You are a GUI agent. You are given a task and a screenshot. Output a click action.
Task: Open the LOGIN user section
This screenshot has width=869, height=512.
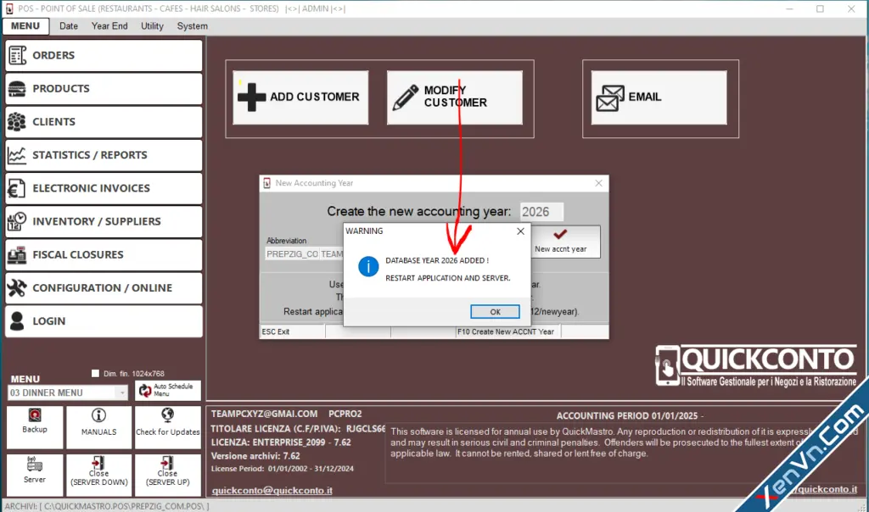click(x=104, y=321)
